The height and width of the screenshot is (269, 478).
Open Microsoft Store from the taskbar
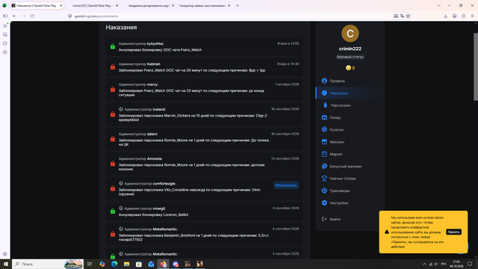139,264
